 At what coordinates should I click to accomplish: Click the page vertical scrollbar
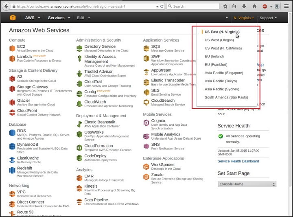(x=290, y=99)
